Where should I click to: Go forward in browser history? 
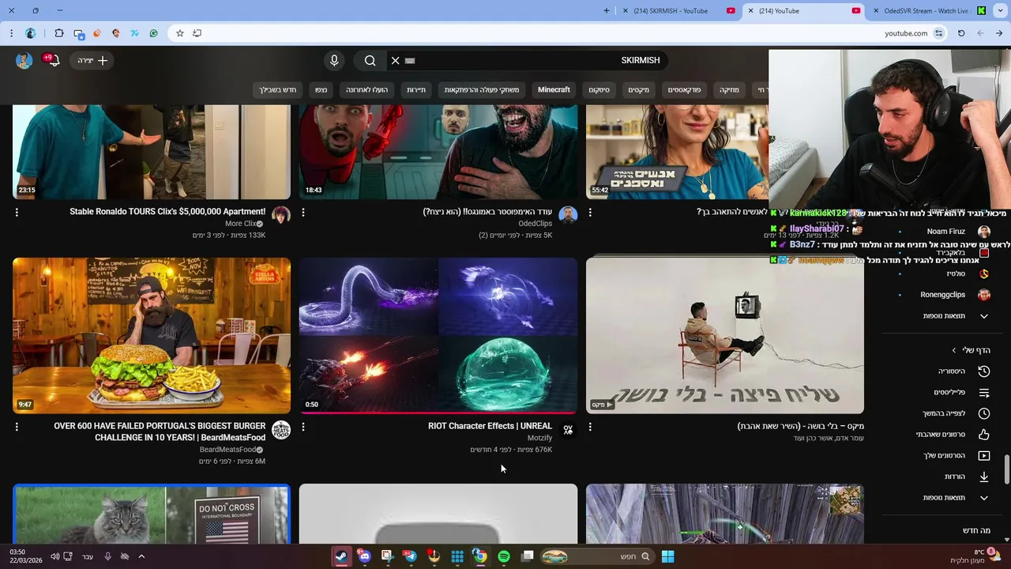[x=980, y=33]
